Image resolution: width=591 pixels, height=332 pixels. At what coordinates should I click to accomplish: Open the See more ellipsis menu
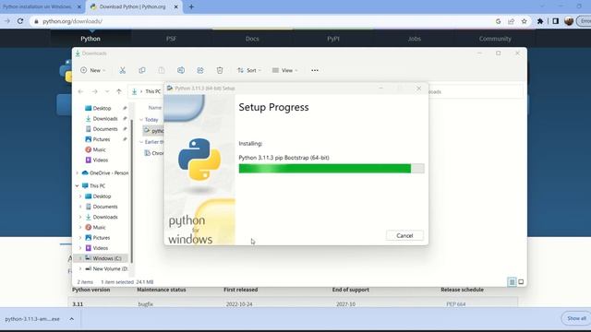pos(315,70)
